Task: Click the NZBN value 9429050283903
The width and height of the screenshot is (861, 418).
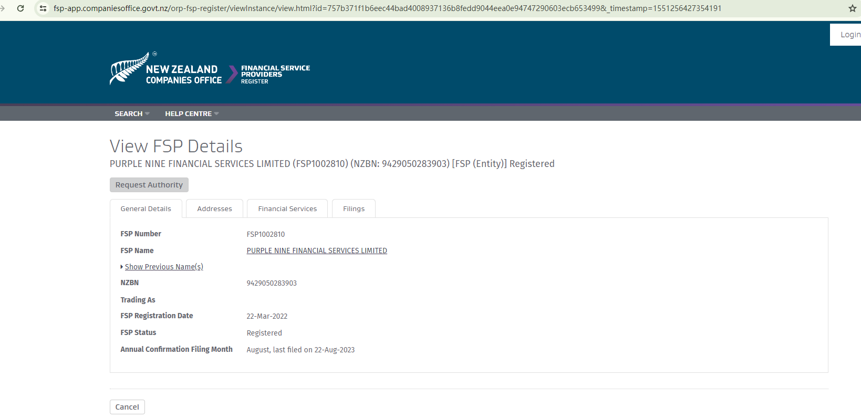Action: [x=272, y=283]
